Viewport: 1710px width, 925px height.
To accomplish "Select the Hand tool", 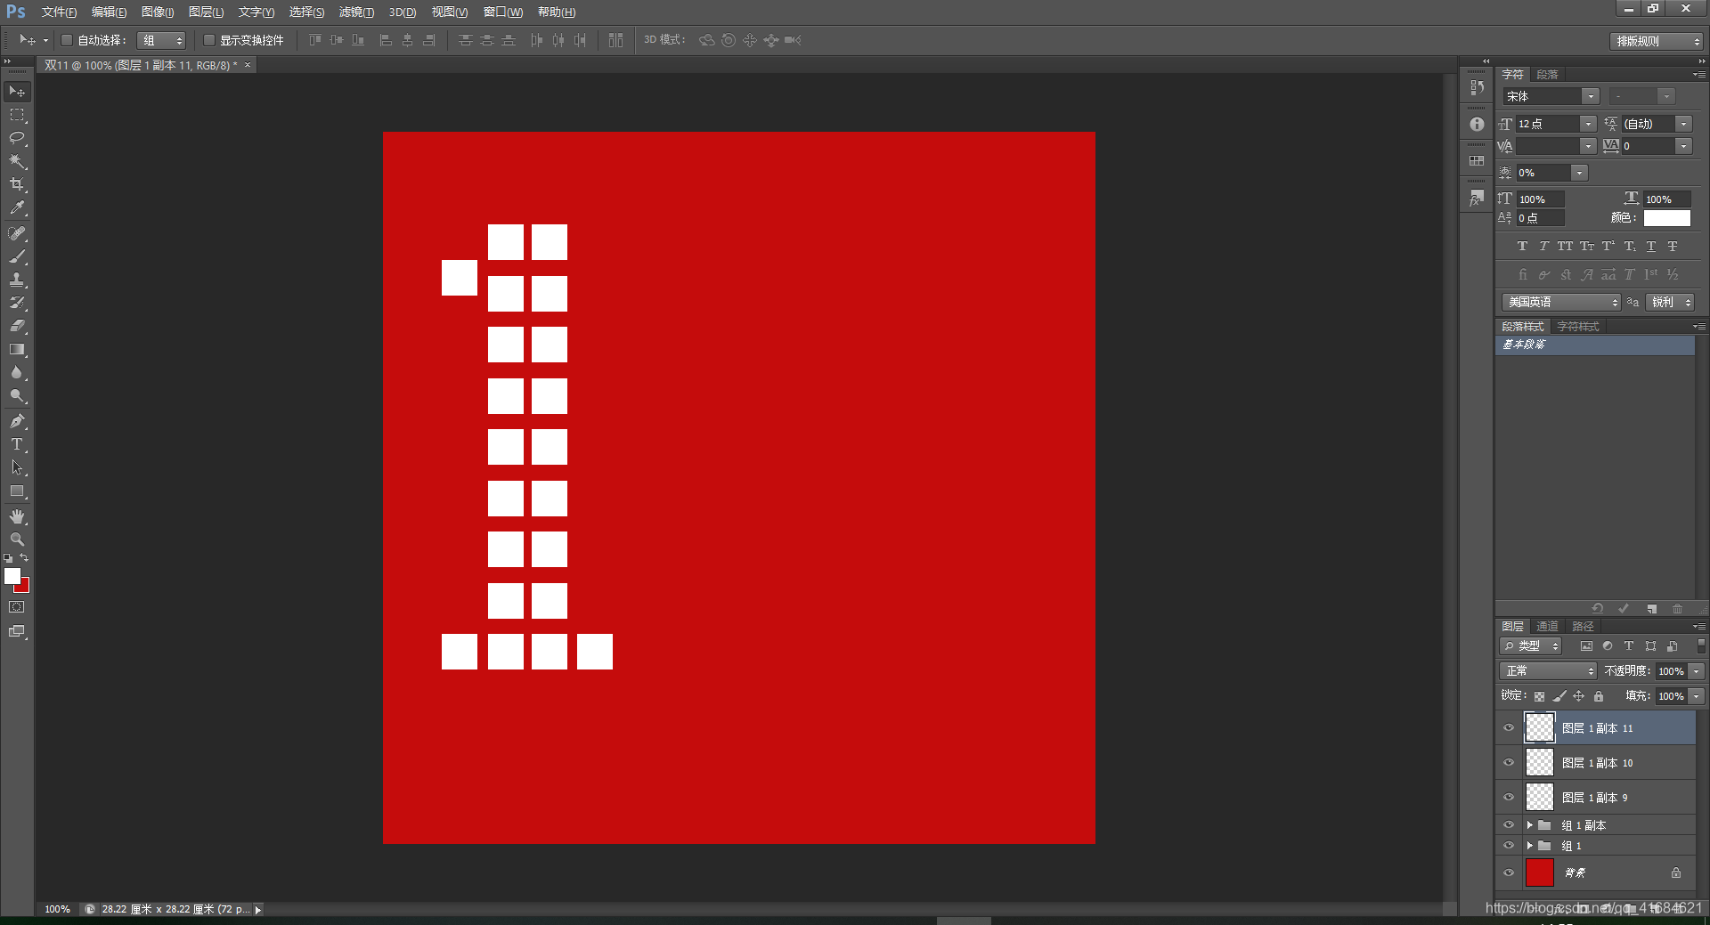I will [x=17, y=516].
